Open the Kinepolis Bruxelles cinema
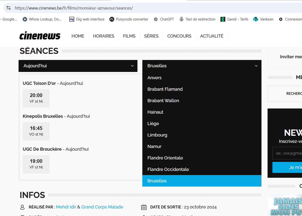Viewport: 302px width, 216px height. (43, 116)
